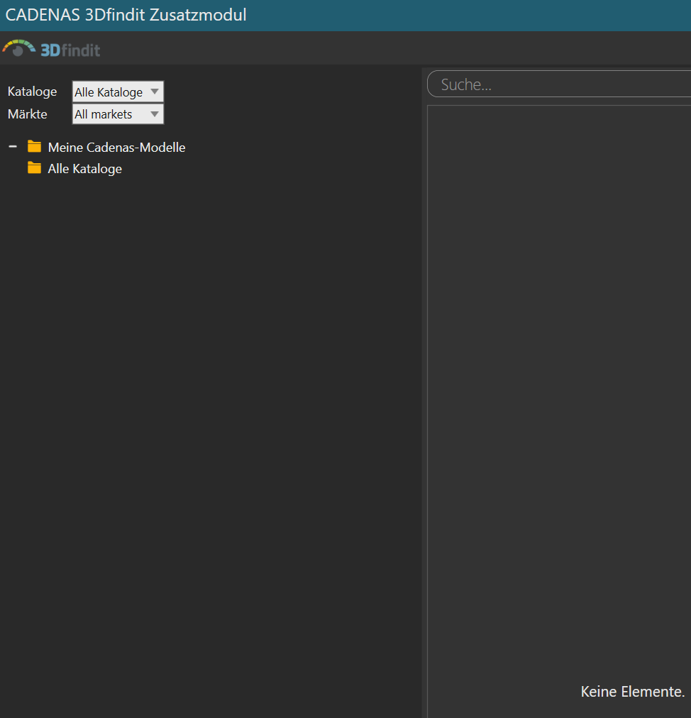The width and height of the screenshot is (691, 718).
Task: Open the Kataloge dropdown arrow
Action: pos(155,92)
